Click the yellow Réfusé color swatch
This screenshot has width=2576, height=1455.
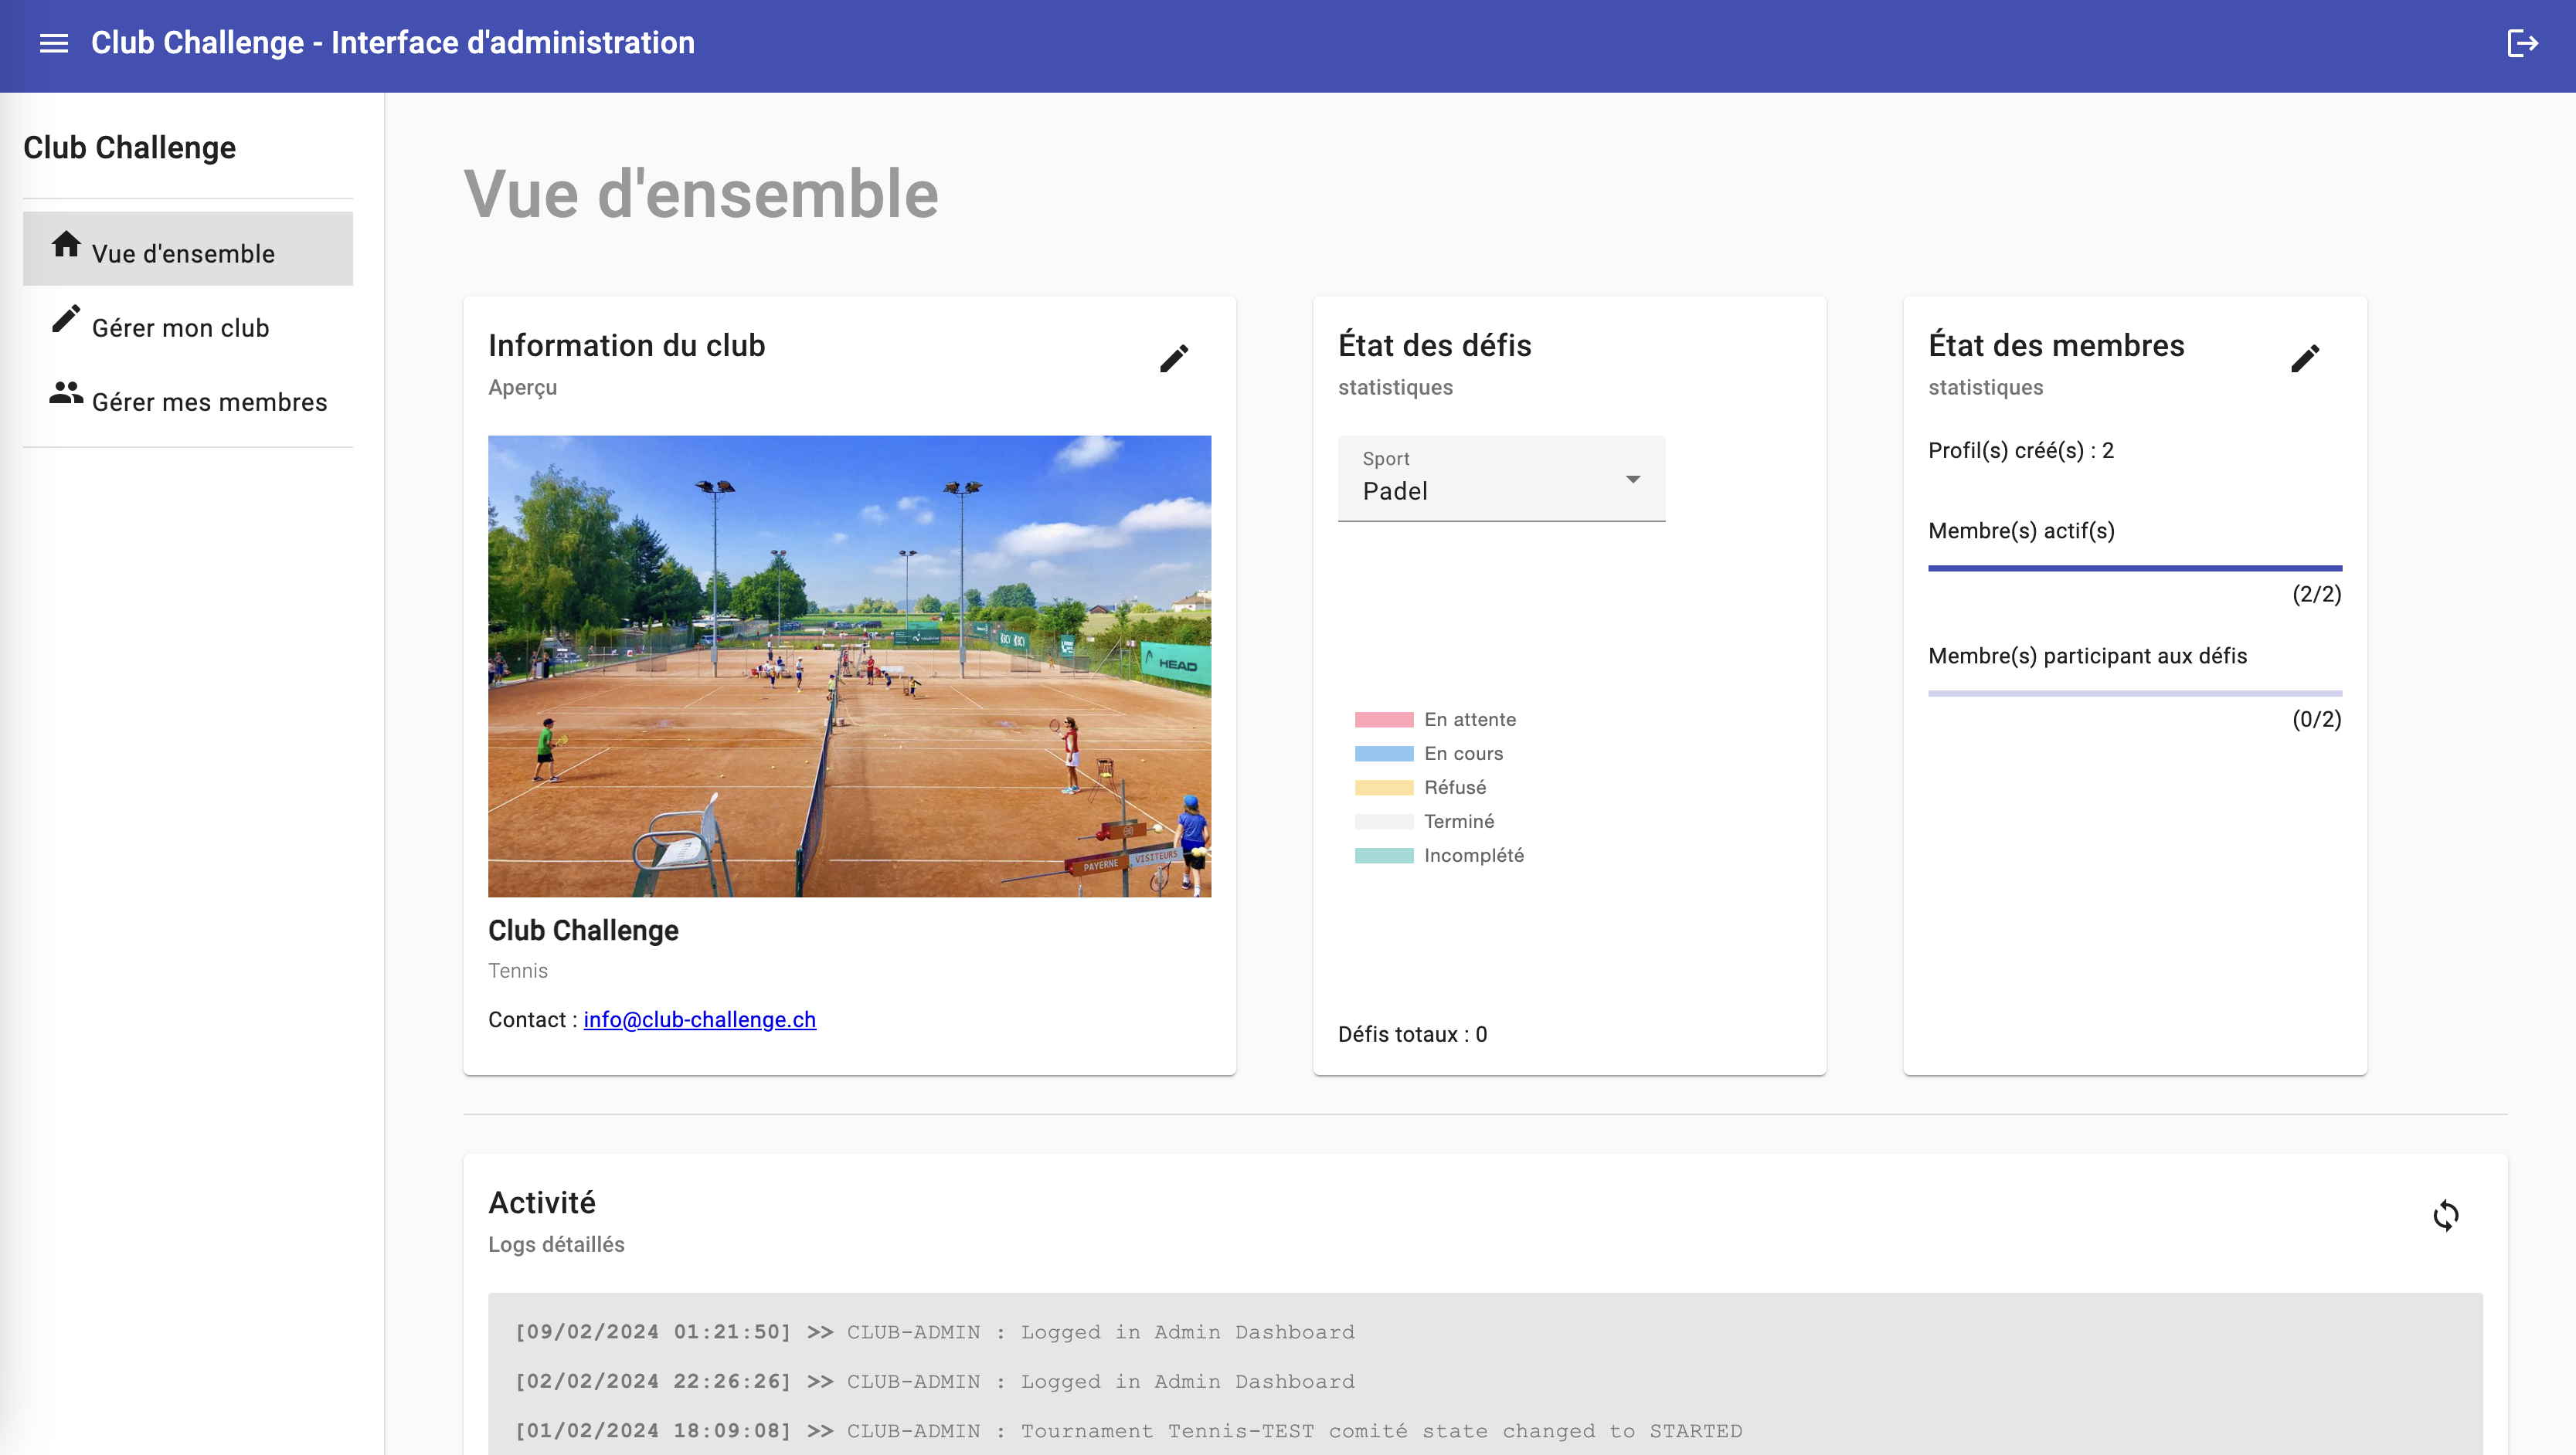(1385, 786)
